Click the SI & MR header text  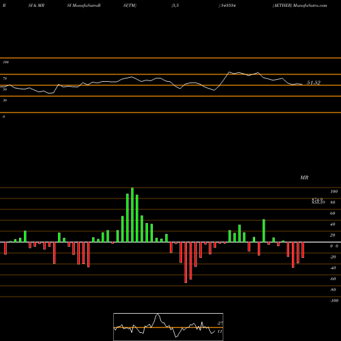pyautogui.click(x=36, y=5)
